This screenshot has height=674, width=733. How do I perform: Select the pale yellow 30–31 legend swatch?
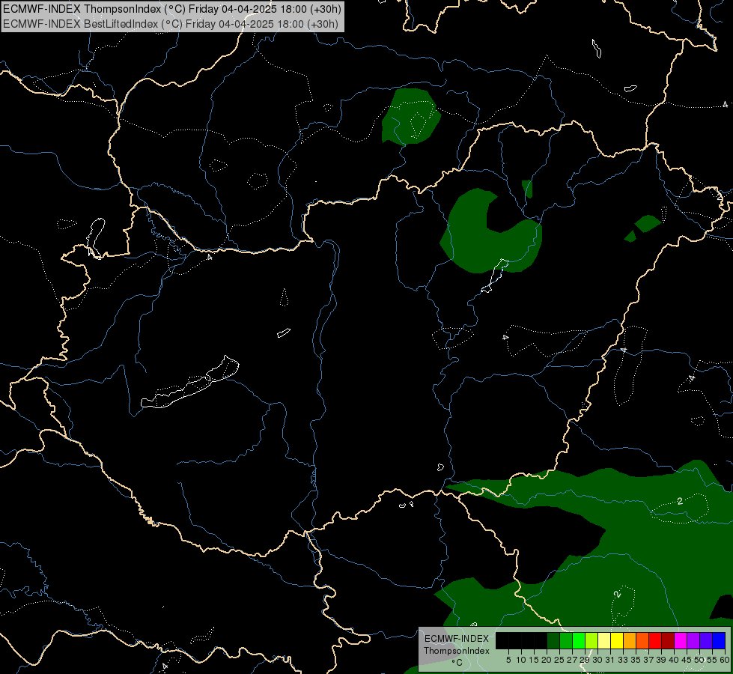[x=604, y=640]
